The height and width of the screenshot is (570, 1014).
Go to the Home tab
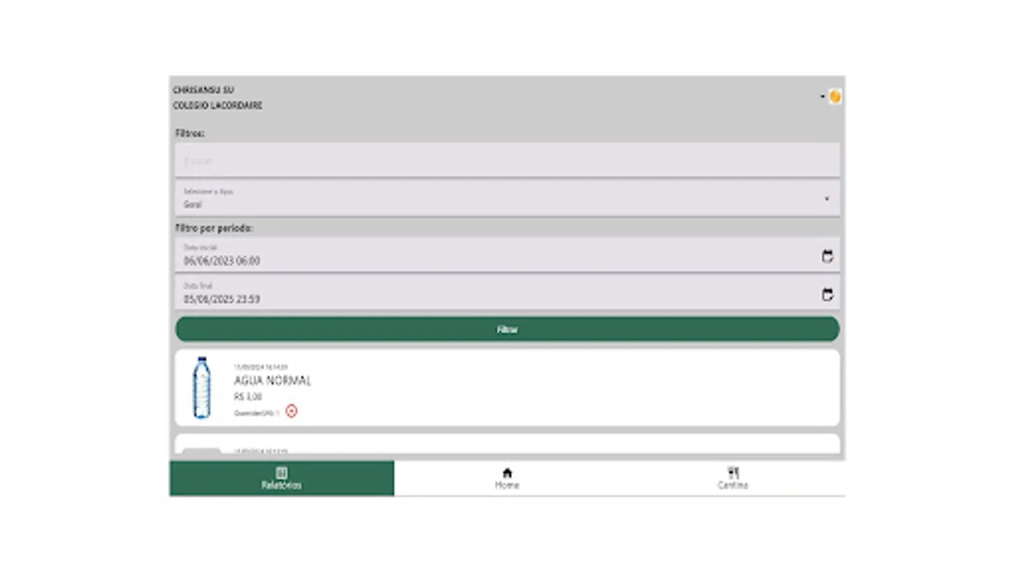coord(507,478)
